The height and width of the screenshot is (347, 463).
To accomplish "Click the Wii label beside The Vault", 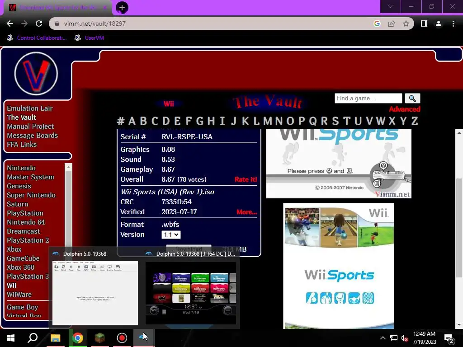I will click(x=169, y=103).
